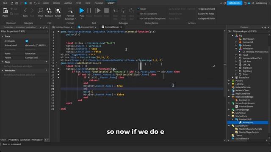Collapse the Tags section
Screen dimensions: 271x152
point(2,62)
